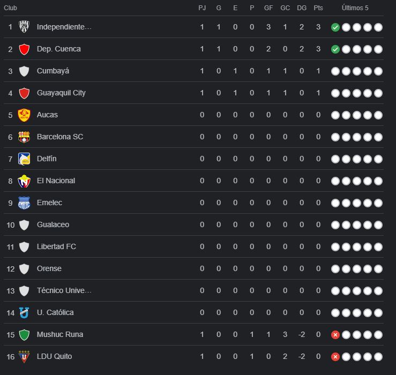Click the Emelec club logo
396x375 pixels.
coord(24,202)
